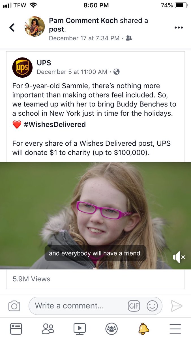
Task: Open the Watch video tab
Action: tap(80, 329)
